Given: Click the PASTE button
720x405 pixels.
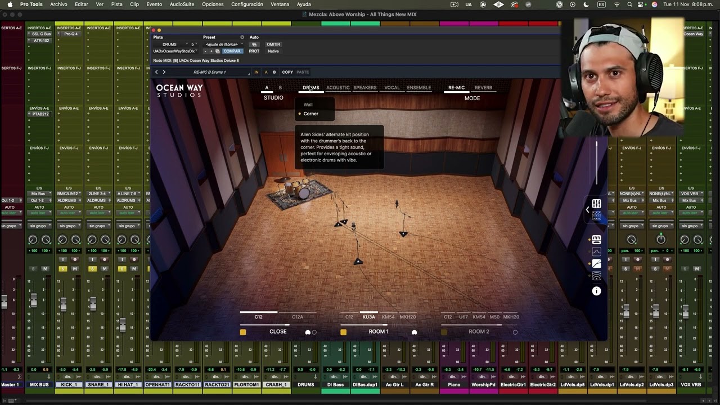Looking at the screenshot, I should tap(303, 72).
